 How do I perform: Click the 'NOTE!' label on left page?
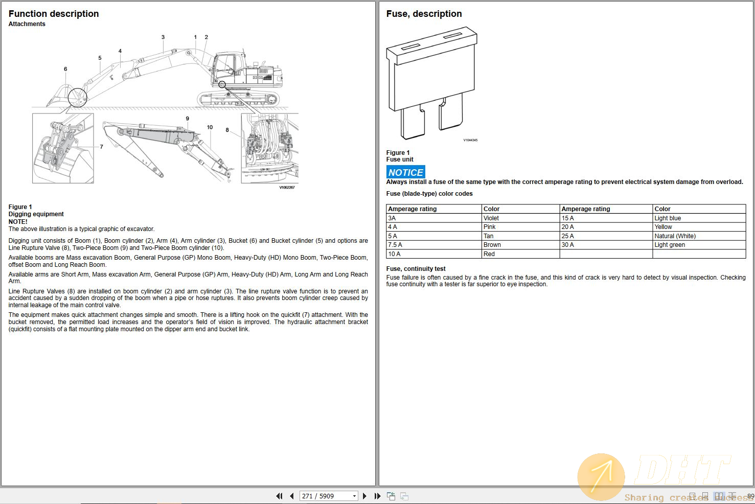click(x=18, y=222)
